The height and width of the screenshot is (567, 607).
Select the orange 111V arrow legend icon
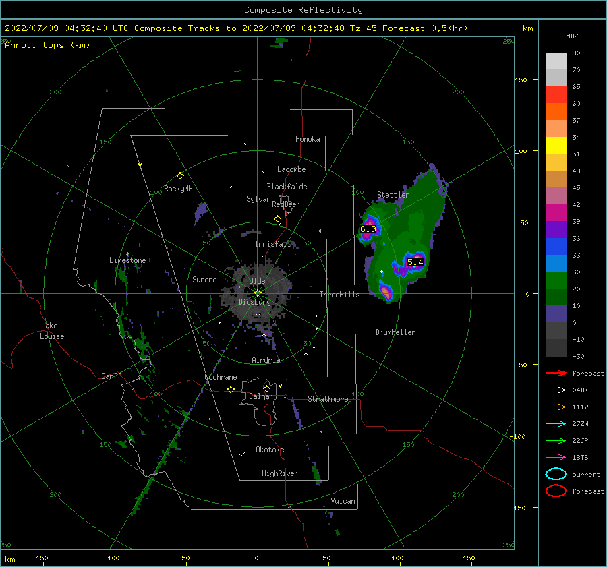click(x=556, y=407)
